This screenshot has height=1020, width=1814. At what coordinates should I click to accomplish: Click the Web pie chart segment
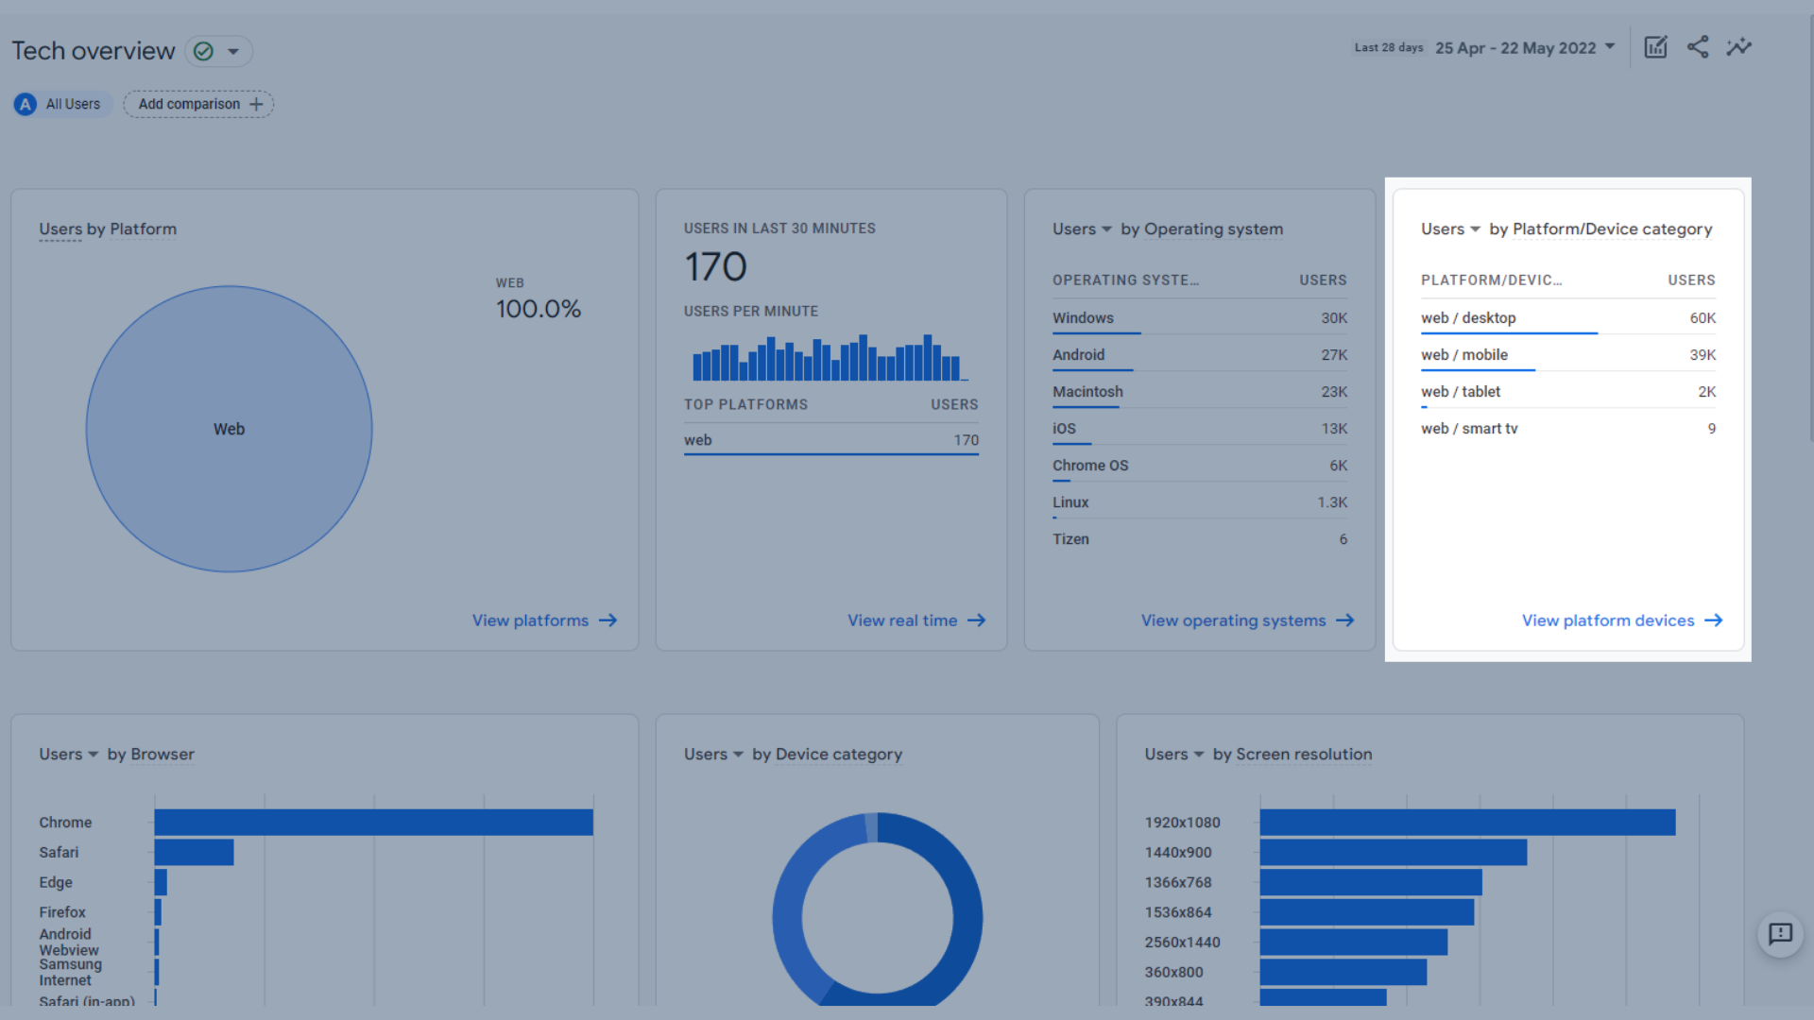[229, 429]
